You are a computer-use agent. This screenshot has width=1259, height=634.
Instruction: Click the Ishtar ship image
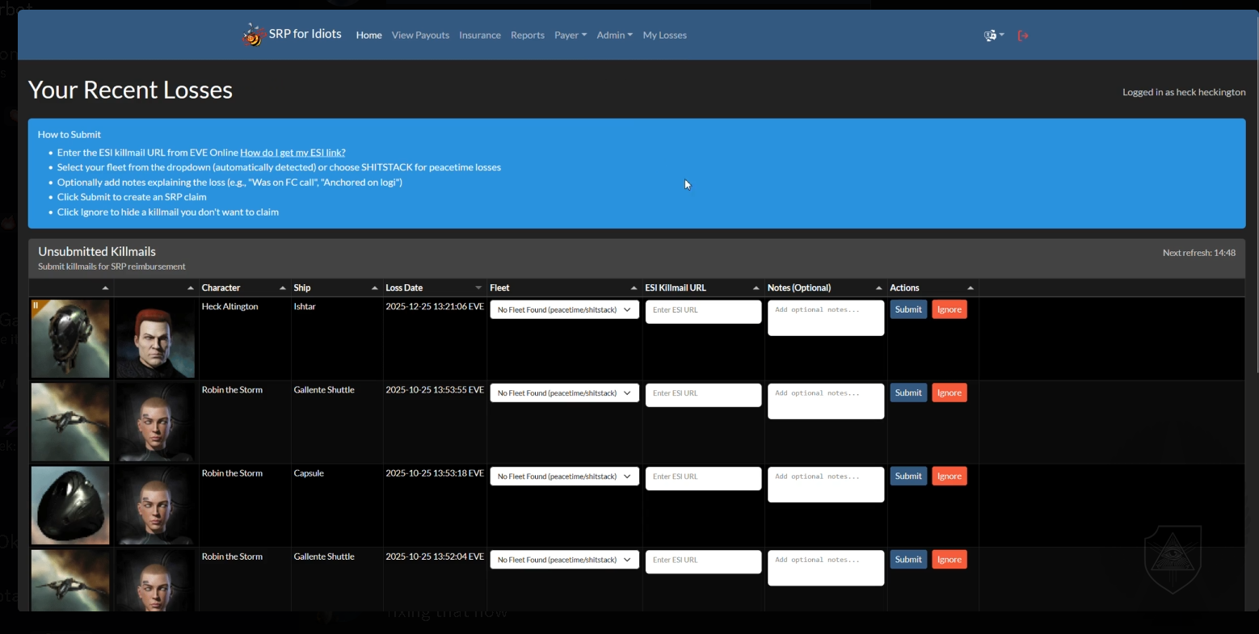tap(70, 339)
